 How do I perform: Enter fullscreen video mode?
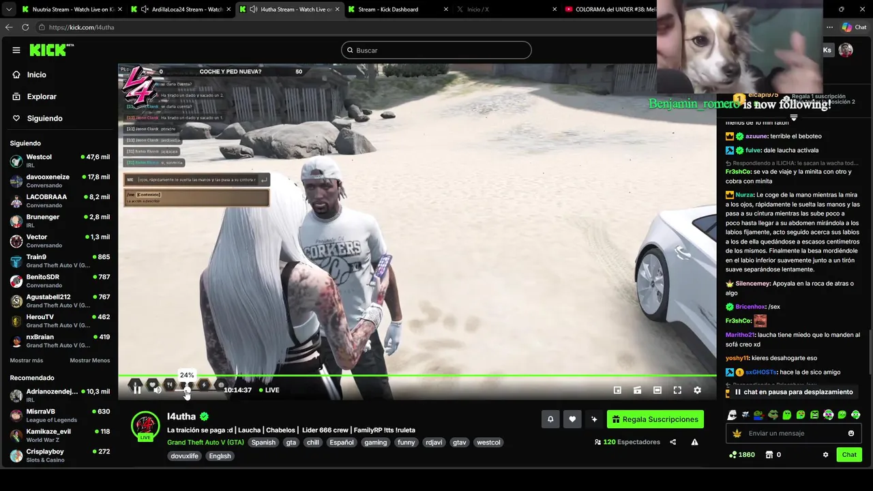[677, 390]
